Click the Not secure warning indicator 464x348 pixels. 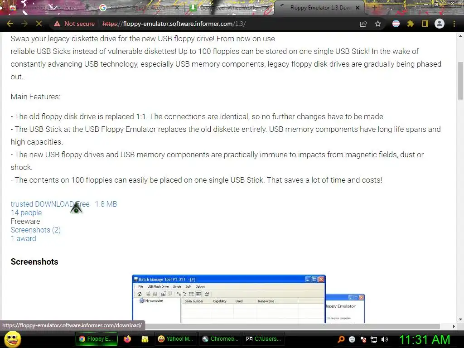coord(74,24)
